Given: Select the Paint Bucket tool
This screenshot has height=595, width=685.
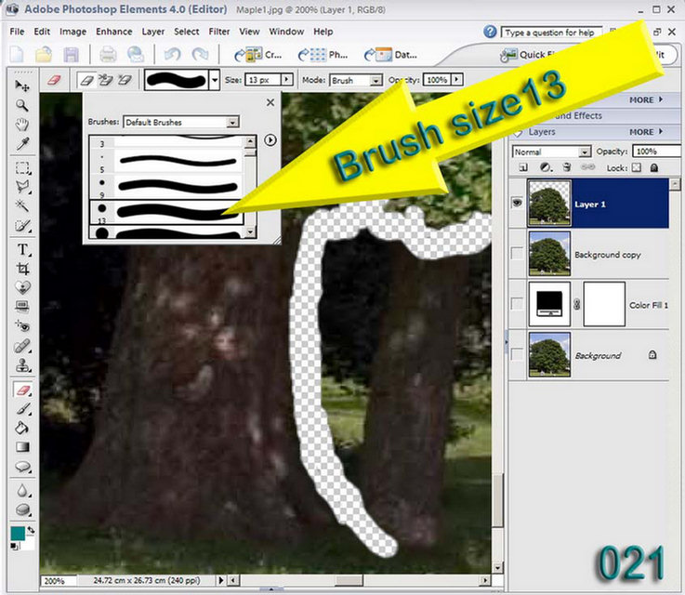Looking at the screenshot, I should pos(22,428).
